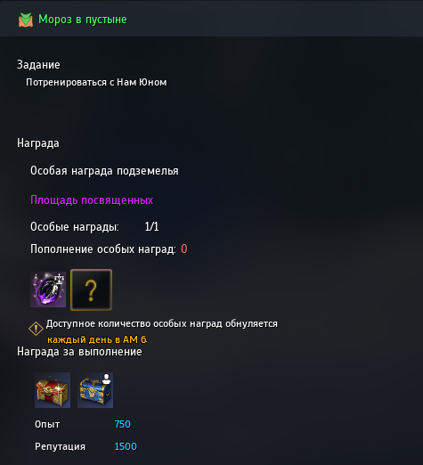
Task: Click the Задание section heading
Action: 38,65
